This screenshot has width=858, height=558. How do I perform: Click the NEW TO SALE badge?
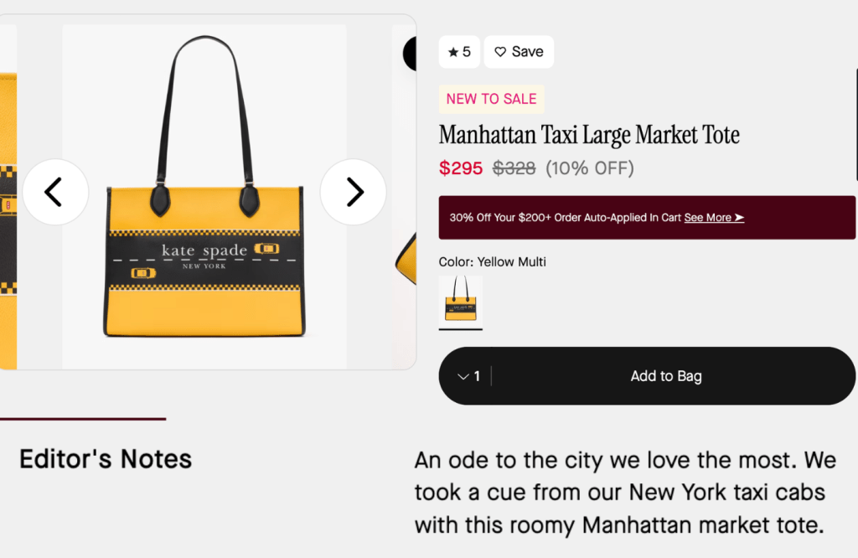(x=491, y=99)
